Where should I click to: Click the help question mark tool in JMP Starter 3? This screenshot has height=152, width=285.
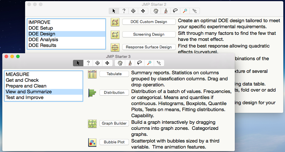[88, 63]
